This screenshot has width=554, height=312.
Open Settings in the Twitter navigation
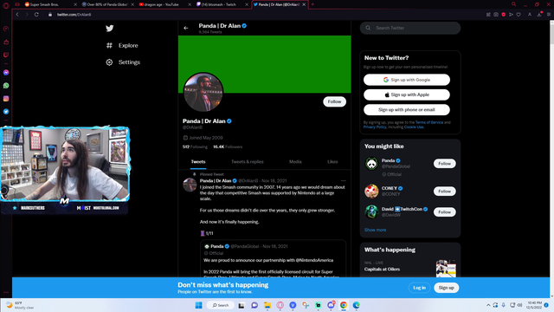(x=123, y=62)
